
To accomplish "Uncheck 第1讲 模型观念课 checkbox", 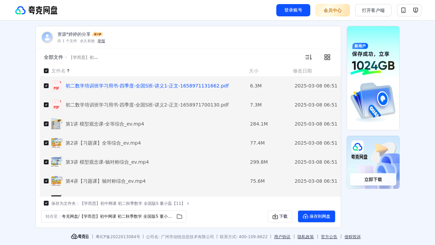I will click(x=46, y=124).
